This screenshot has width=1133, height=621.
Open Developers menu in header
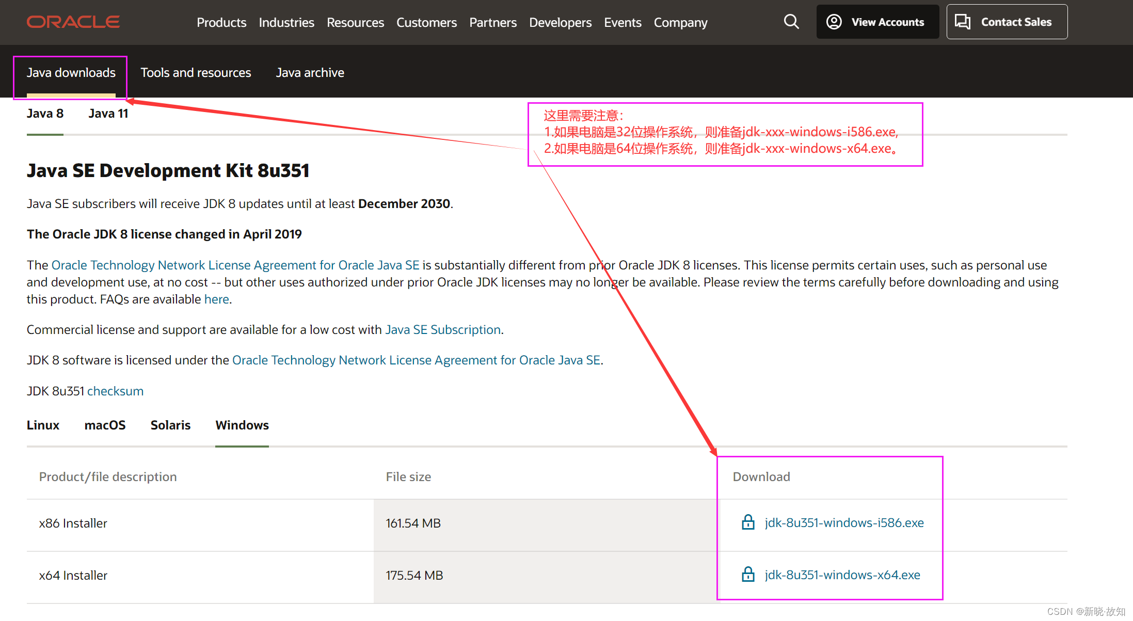click(560, 23)
